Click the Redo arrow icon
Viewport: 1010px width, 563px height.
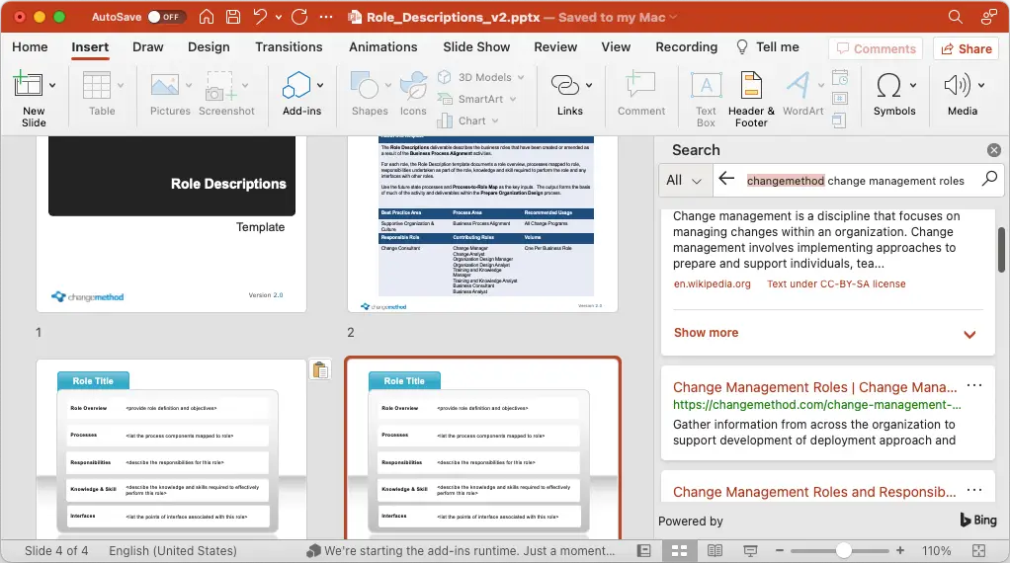coord(299,17)
